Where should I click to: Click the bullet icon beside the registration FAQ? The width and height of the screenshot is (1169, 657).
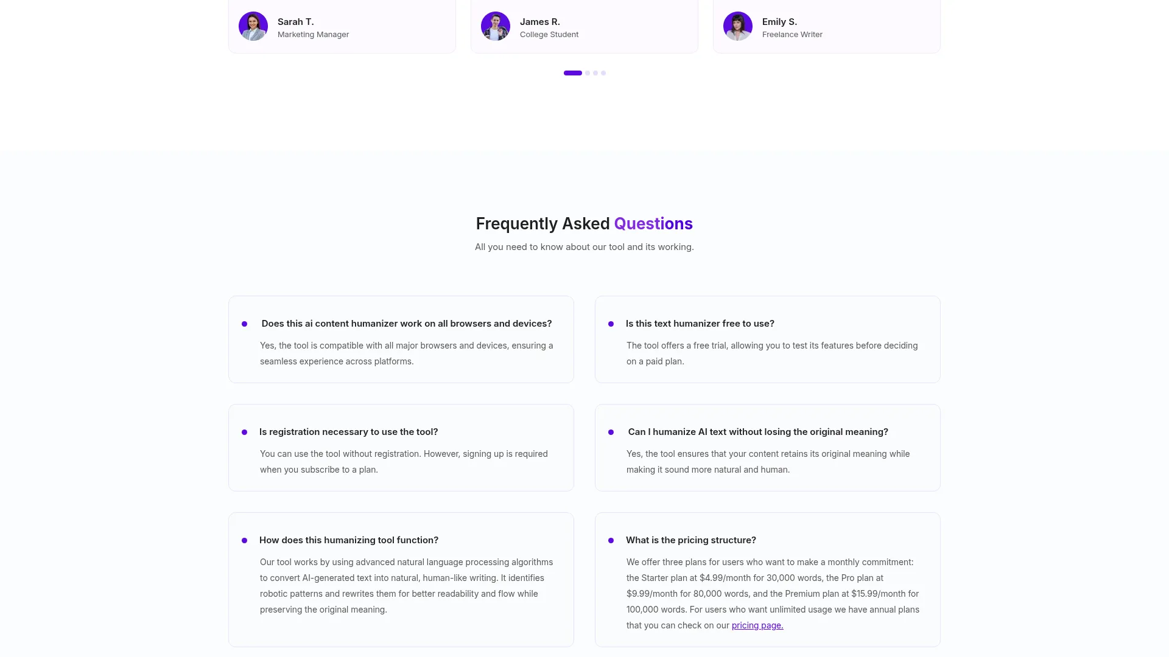(x=245, y=432)
